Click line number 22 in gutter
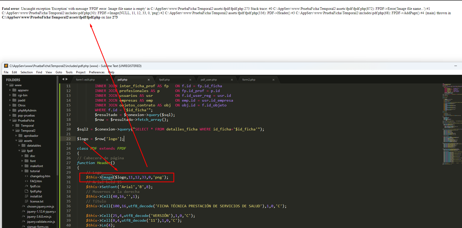Viewport: 462px width, 228px height. [x=68, y=139]
